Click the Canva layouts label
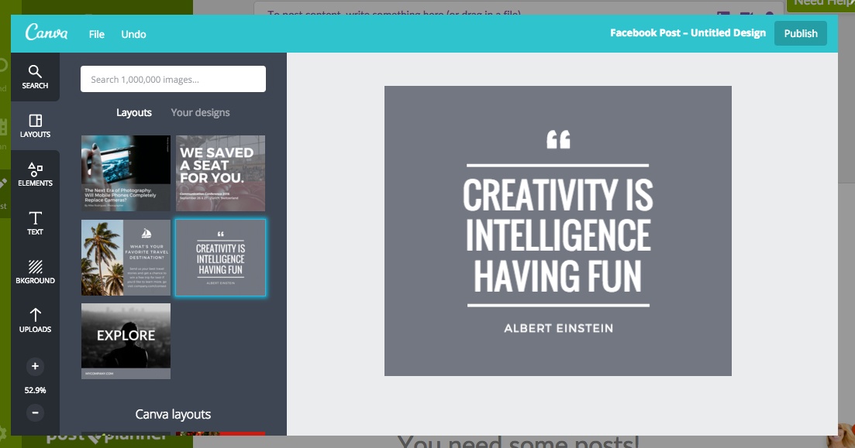This screenshot has height=448, width=855. point(172,414)
